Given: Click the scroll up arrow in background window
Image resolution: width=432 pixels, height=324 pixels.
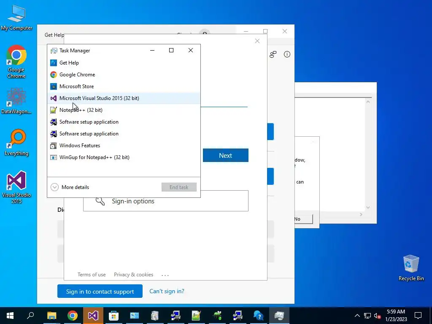Looking at the screenshot, I should (x=368, y=102).
